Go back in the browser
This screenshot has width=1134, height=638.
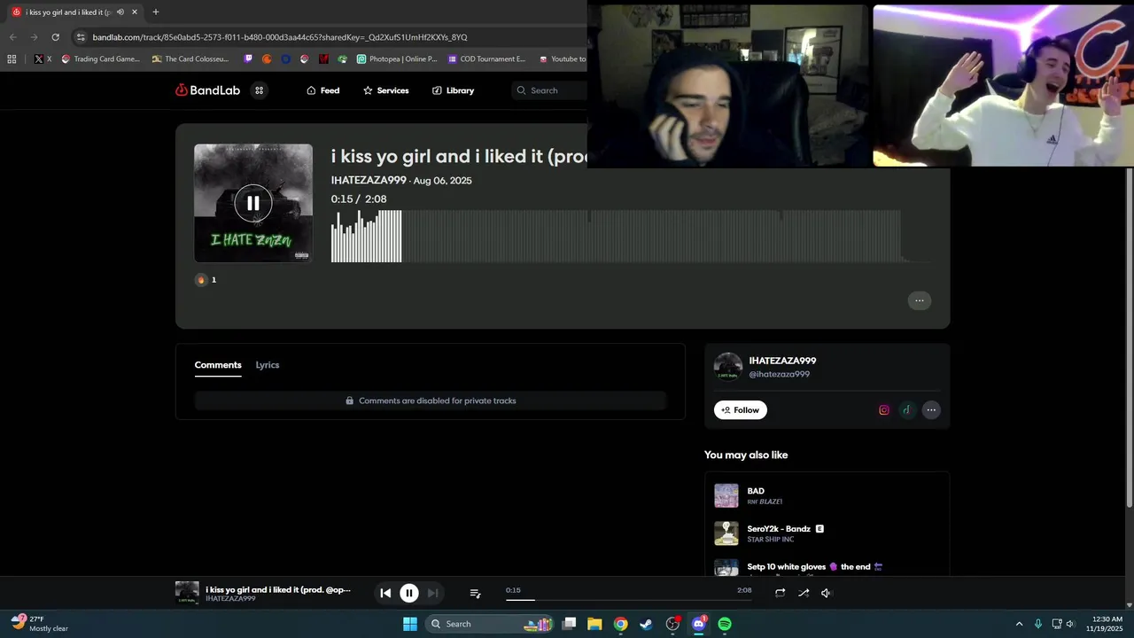click(12, 37)
